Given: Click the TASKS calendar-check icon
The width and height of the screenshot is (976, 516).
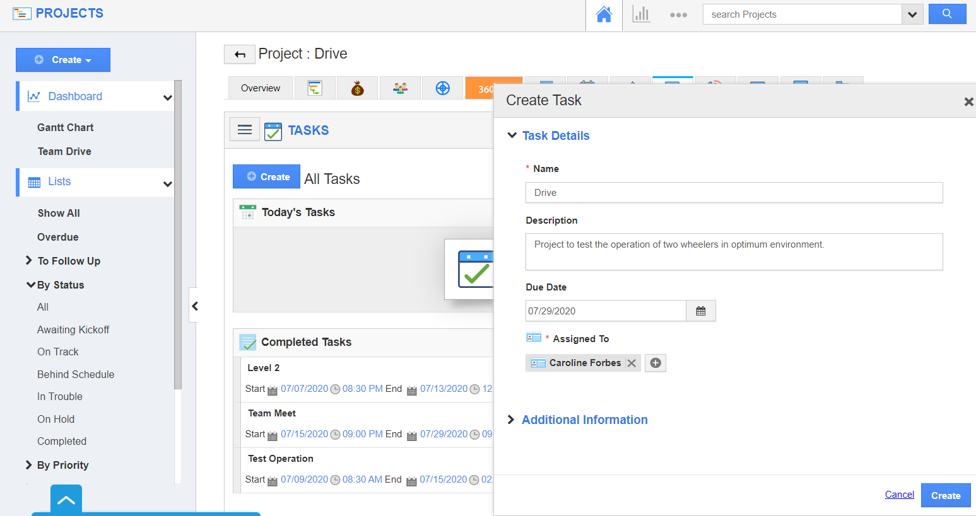Looking at the screenshot, I should 273,131.
